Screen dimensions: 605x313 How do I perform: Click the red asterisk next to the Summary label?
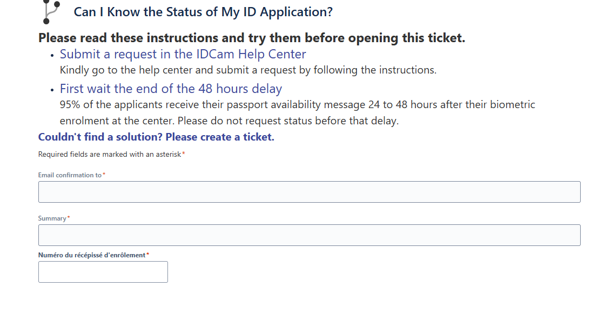point(69,218)
